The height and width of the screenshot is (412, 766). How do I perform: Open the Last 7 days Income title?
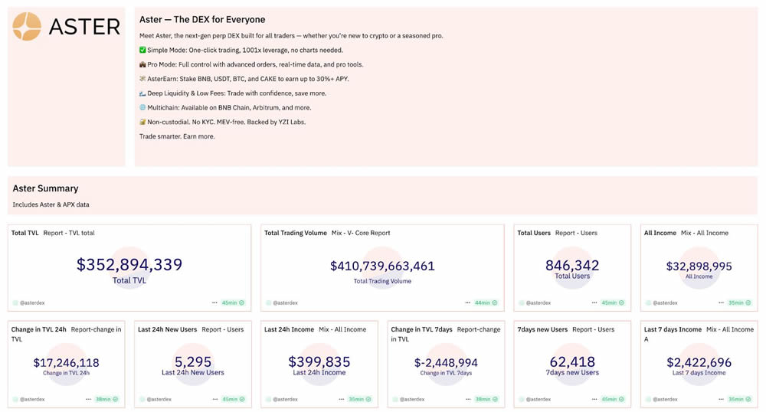point(673,329)
